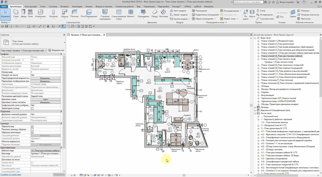322x177 pixels.
Task: Activate the Ограждение railing tool
Action: 143,14
